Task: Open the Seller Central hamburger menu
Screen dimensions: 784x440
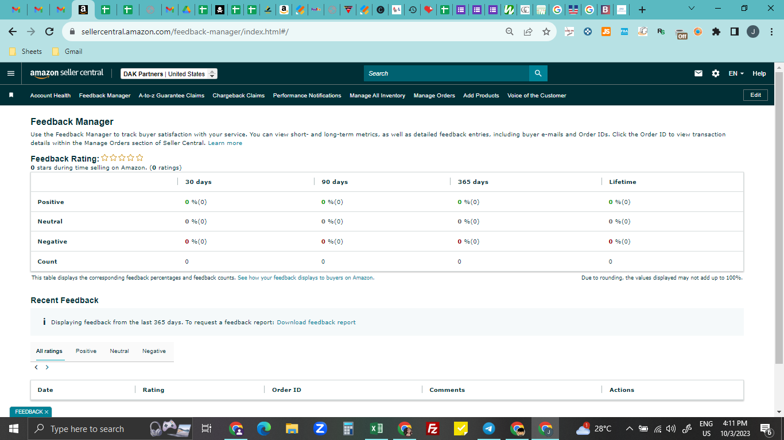Action: [x=11, y=73]
